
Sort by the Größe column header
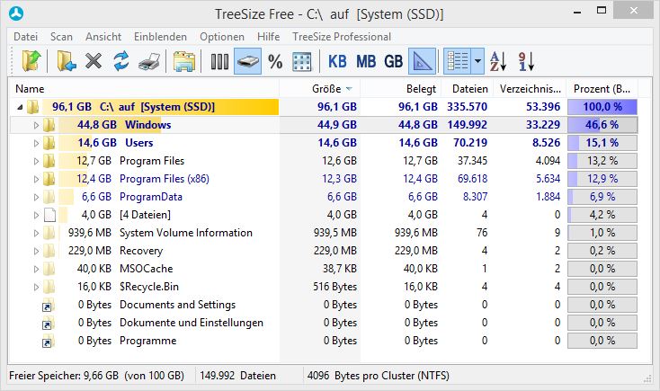320,89
